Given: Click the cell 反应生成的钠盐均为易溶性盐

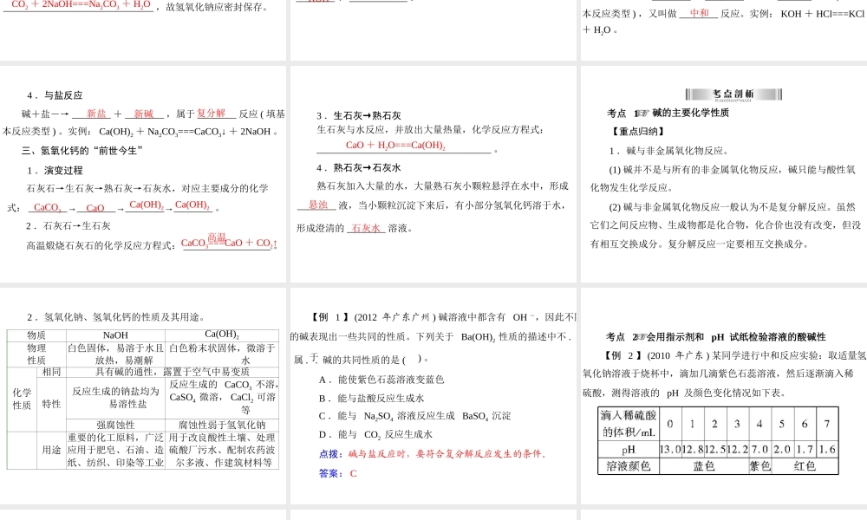Looking at the screenshot, I should pyautogui.click(x=115, y=398).
